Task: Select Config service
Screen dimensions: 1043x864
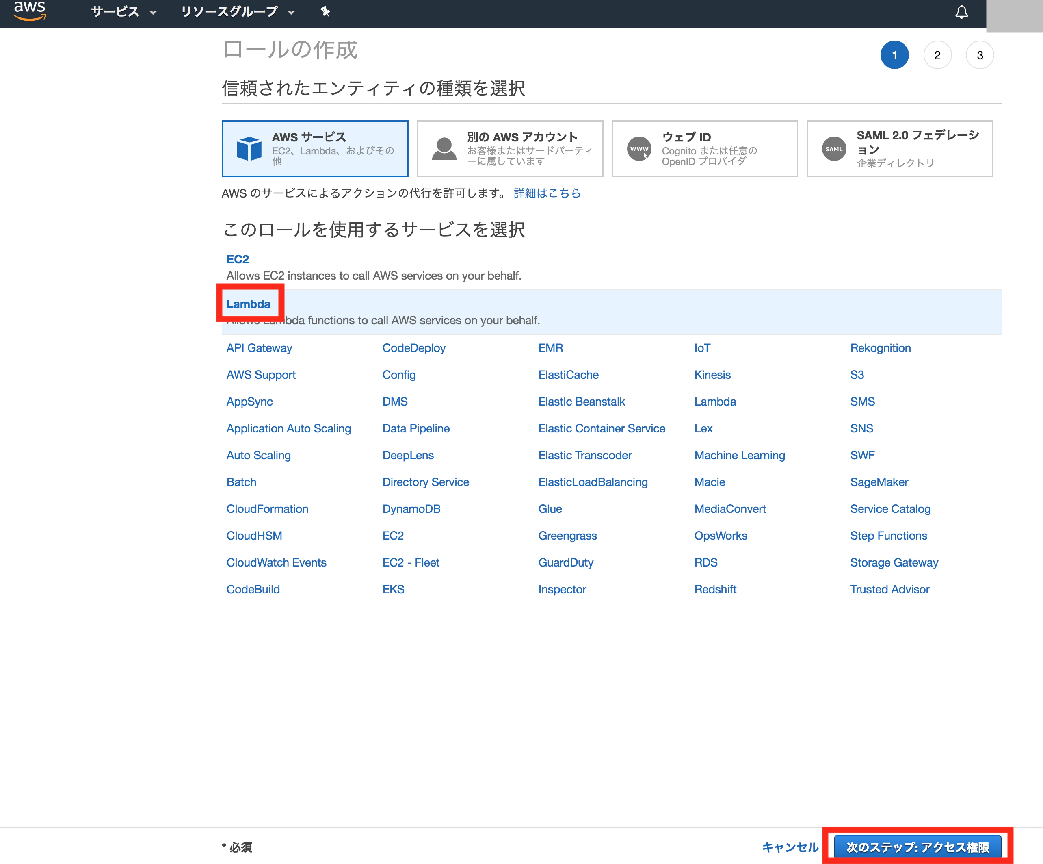Action: pyautogui.click(x=399, y=375)
